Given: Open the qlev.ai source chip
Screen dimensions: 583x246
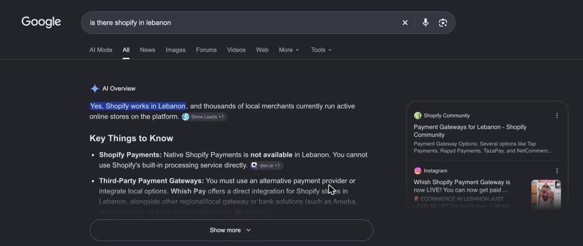Looking at the screenshot, I should (266, 165).
